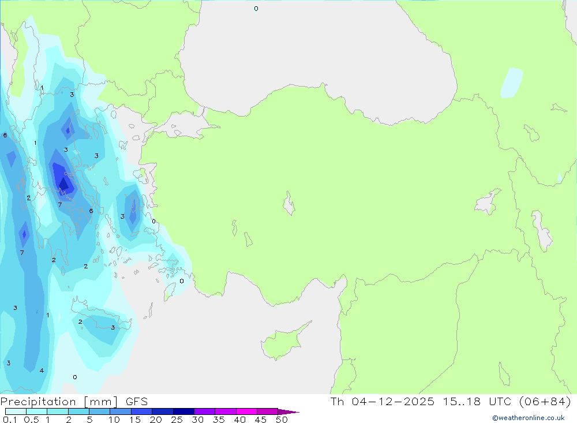Click the 0.5–1 mm legend color box
Image resolution: width=577 pixels, height=423 pixels.
tap(37, 411)
